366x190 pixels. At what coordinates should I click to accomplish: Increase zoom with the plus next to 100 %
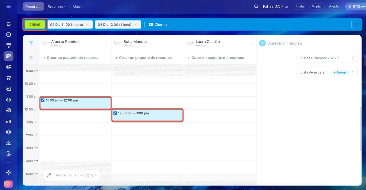pyautogui.click(x=96, y=175)
